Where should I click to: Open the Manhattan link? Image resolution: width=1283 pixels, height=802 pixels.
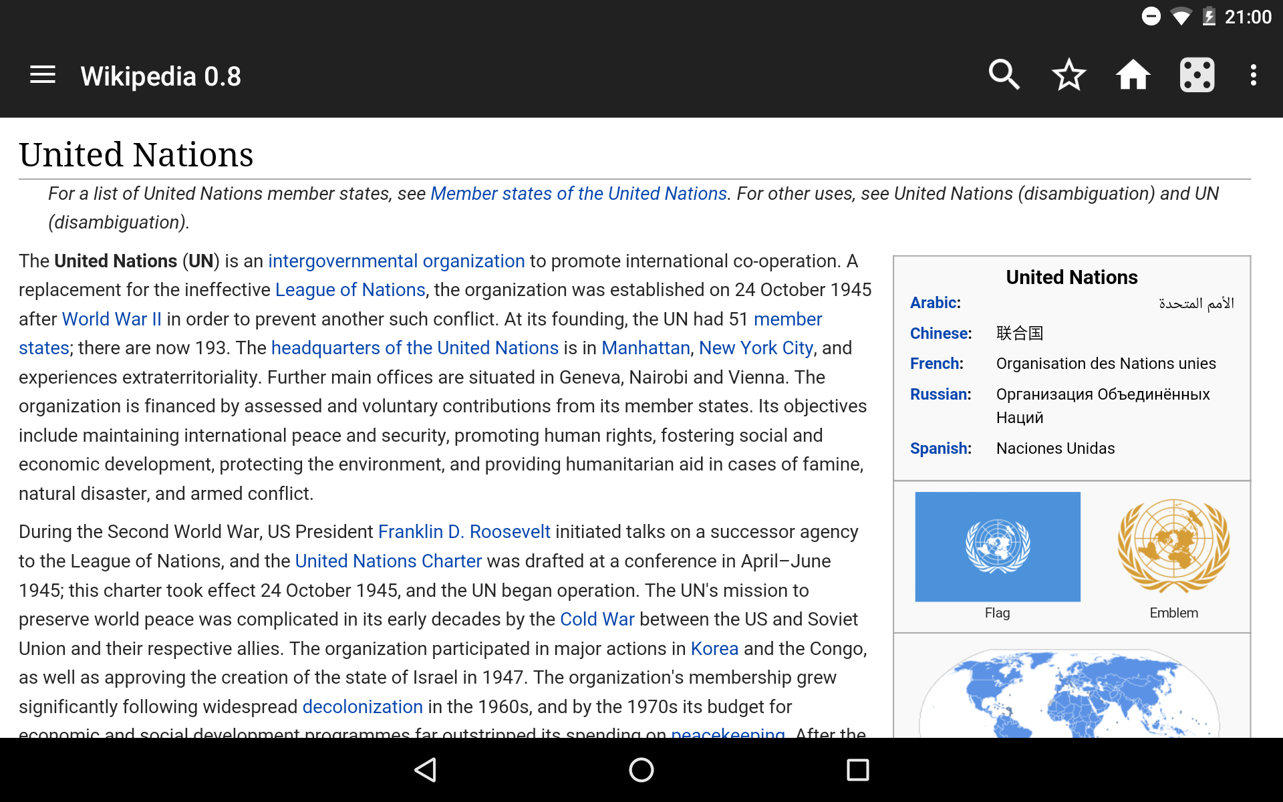click(x=646, y=348)
